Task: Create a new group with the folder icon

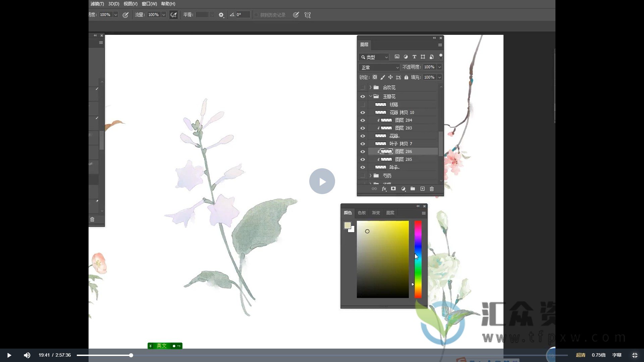Action: click(413, 189)
